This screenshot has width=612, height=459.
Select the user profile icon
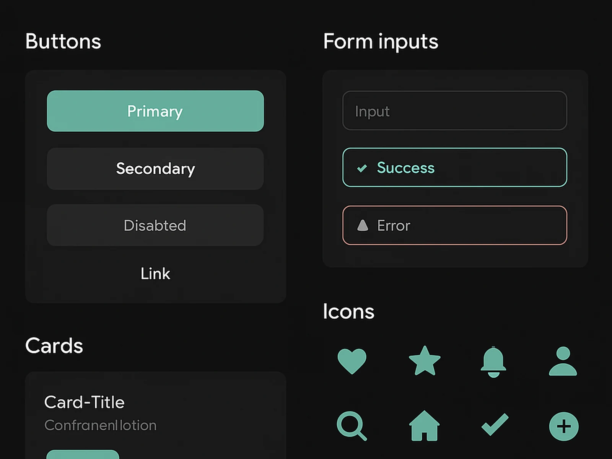[563, 362]
